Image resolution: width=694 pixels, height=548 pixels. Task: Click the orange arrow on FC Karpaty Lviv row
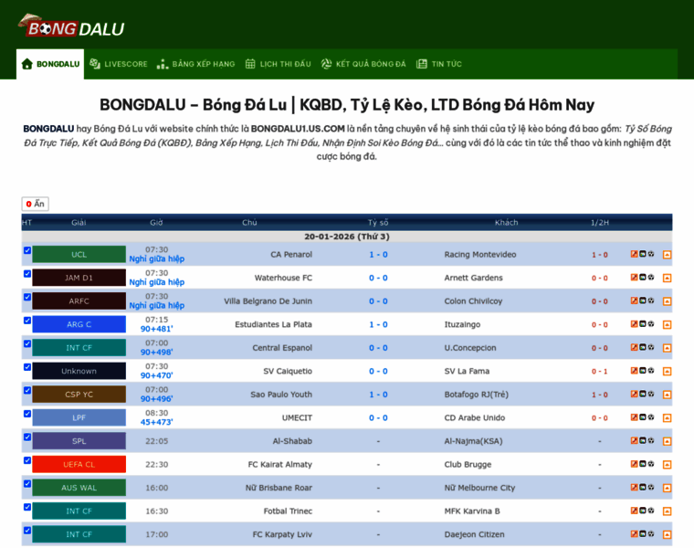point(667,534)
